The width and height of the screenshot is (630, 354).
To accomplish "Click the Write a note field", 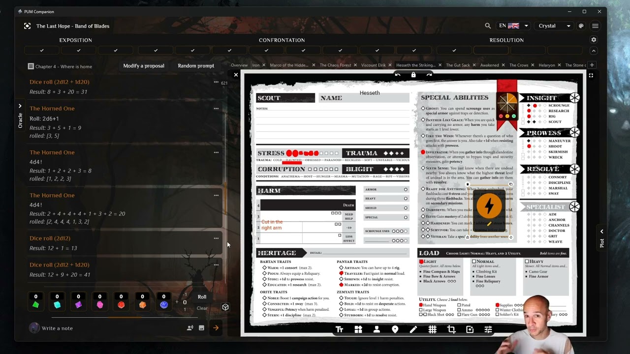I will pyautogui.click(x=108, y=328).
